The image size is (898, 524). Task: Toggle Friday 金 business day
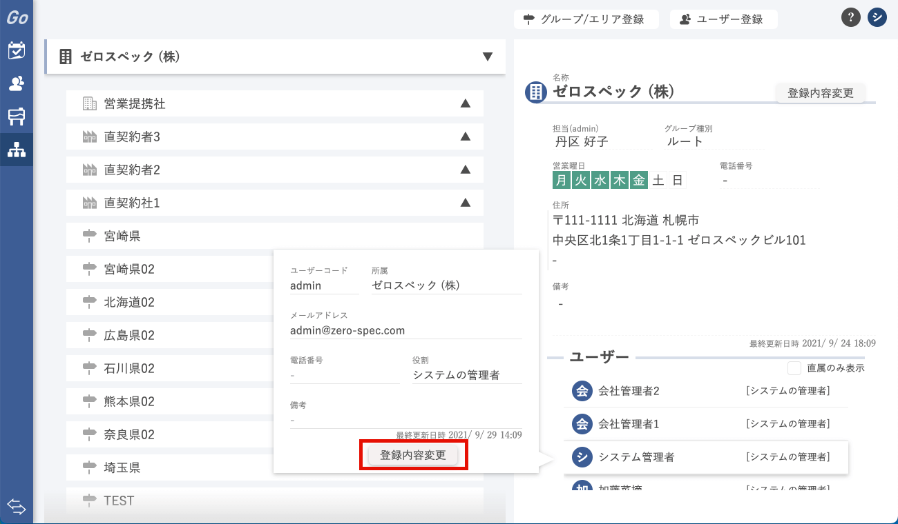(x=639, y=181)
